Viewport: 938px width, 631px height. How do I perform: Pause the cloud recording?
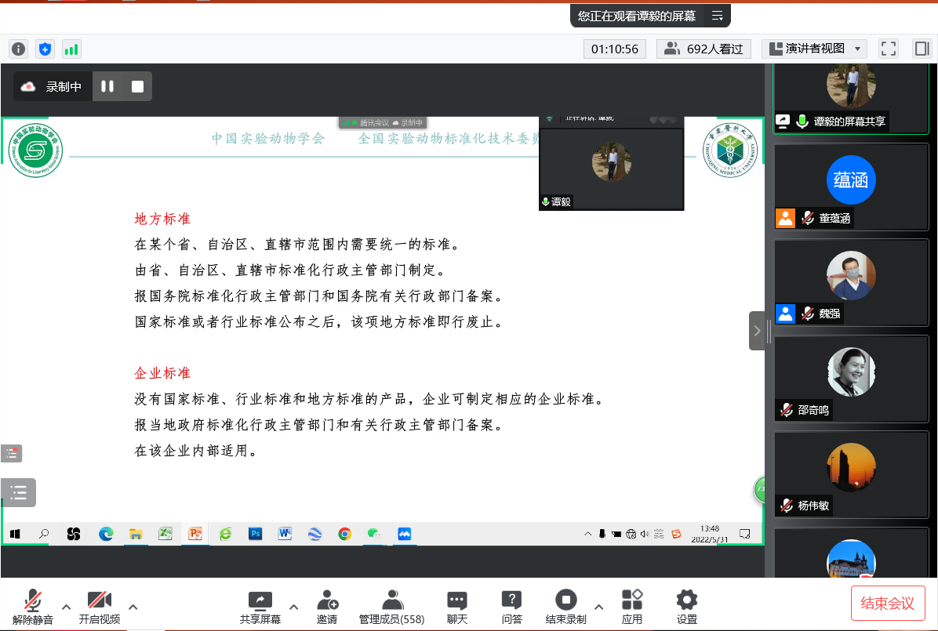click(x=107, y=86)
